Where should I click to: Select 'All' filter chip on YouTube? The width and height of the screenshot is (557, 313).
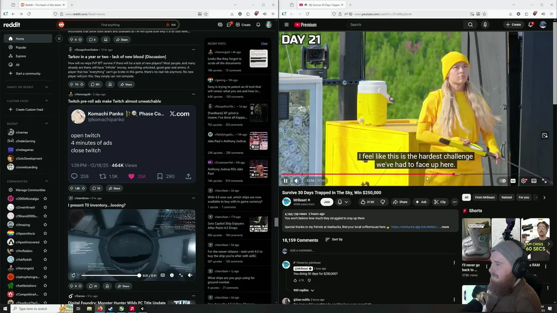(466, 197)
